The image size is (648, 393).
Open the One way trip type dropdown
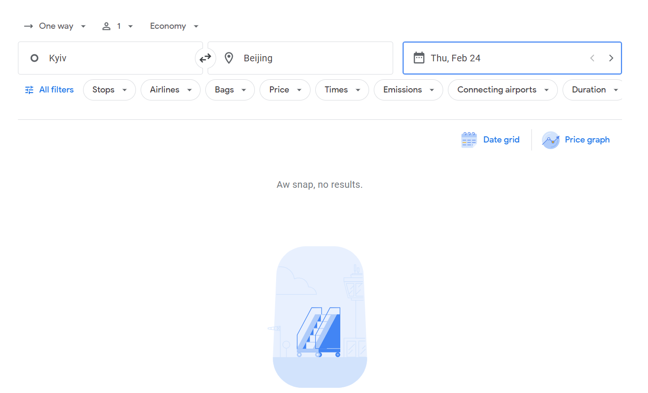(56, 26)
